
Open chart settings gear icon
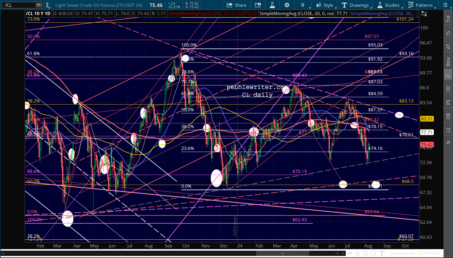[287, 5]
